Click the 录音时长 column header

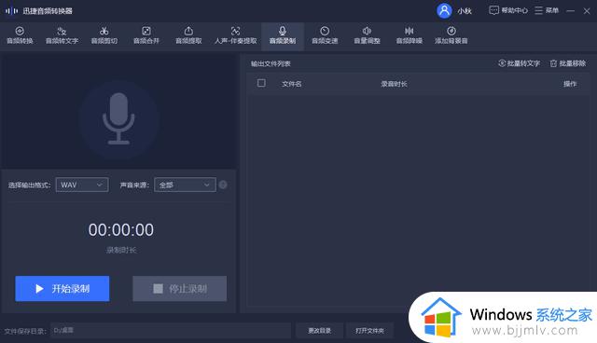394,84
